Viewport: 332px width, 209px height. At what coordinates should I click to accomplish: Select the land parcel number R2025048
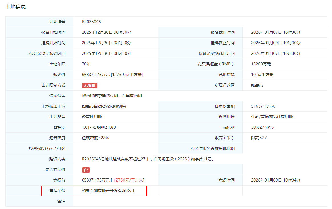pyautogui.click(x=91, y=22)
